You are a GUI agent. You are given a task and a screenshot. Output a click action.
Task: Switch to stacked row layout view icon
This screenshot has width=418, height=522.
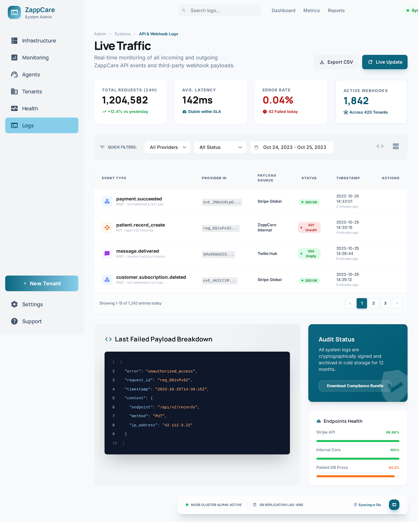(395, 146)
